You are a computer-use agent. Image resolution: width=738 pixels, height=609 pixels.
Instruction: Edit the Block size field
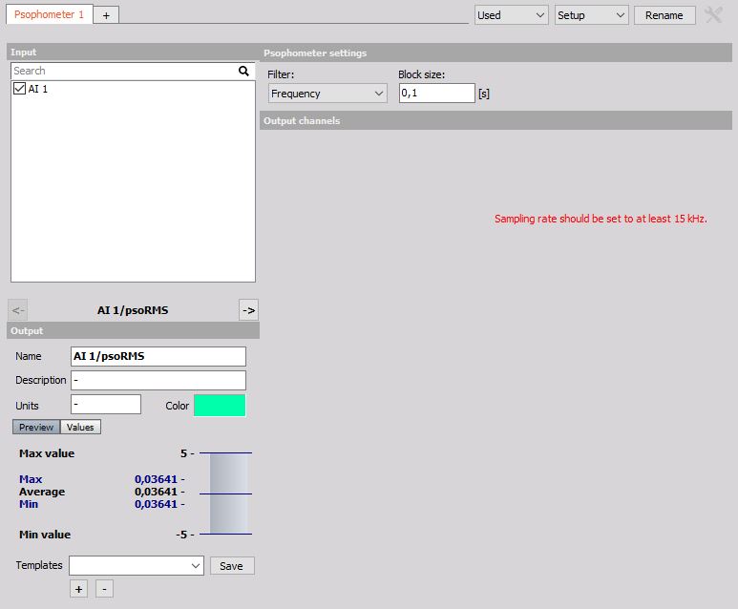pyautogui.click(x=436, y=94)
